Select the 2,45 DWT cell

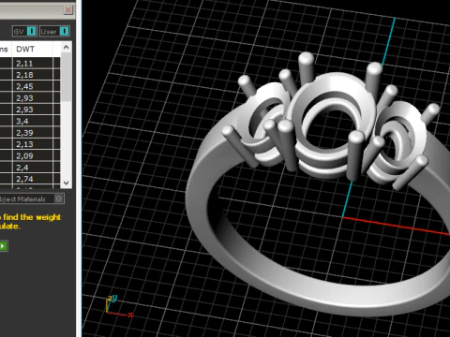(32, 86)
